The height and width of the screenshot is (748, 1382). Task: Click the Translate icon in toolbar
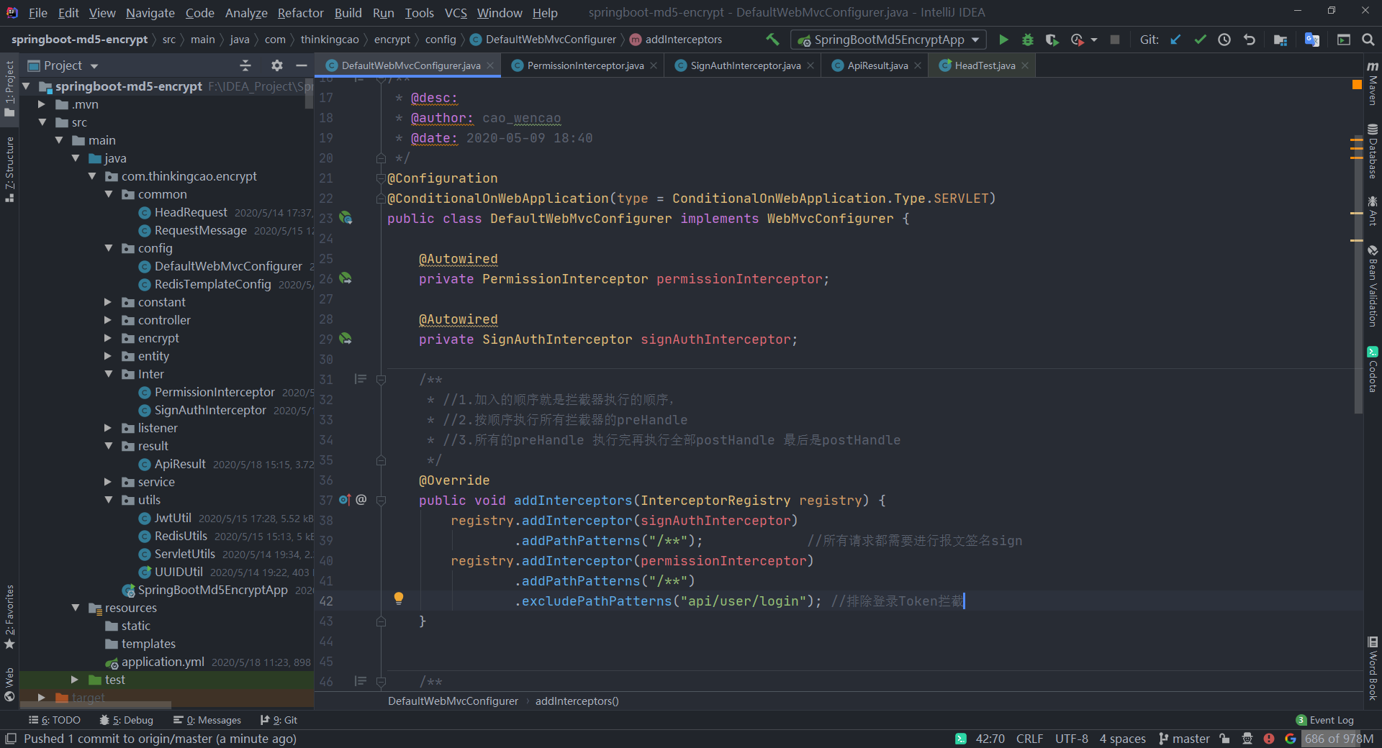click(1312, 40)
